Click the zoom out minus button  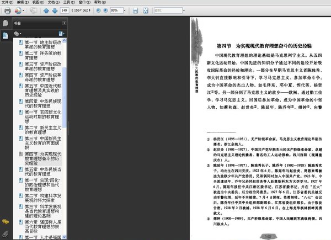(x=98, y=10)
